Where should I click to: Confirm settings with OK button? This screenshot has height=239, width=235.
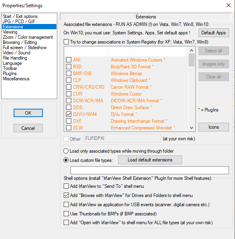[28, 113]
